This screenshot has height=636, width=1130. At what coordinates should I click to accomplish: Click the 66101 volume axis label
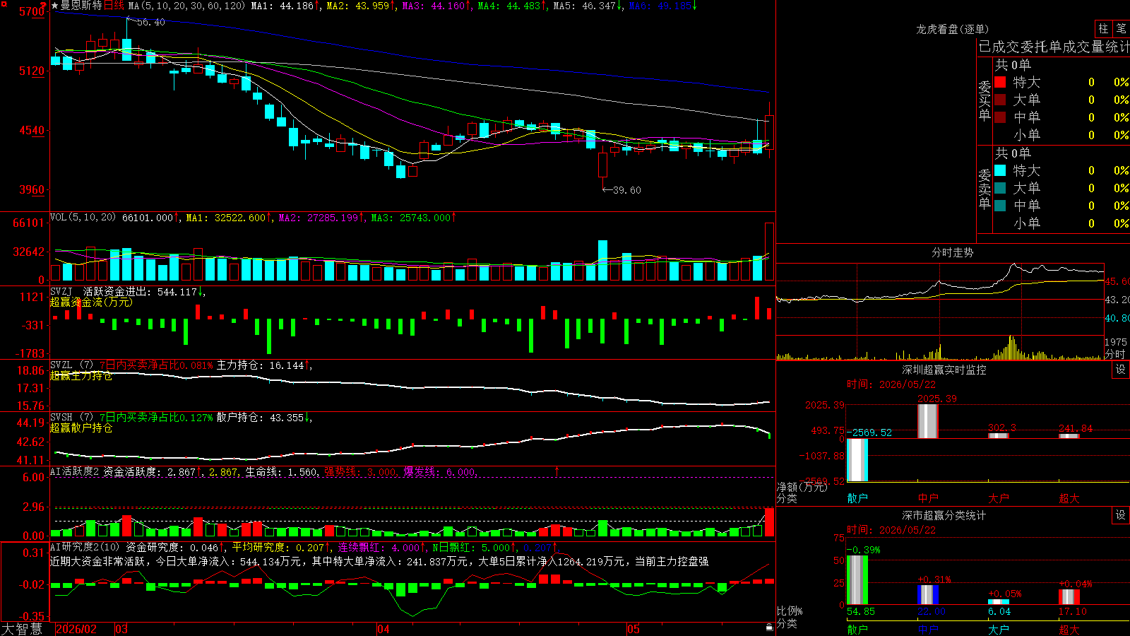click(x=29, y=223)
